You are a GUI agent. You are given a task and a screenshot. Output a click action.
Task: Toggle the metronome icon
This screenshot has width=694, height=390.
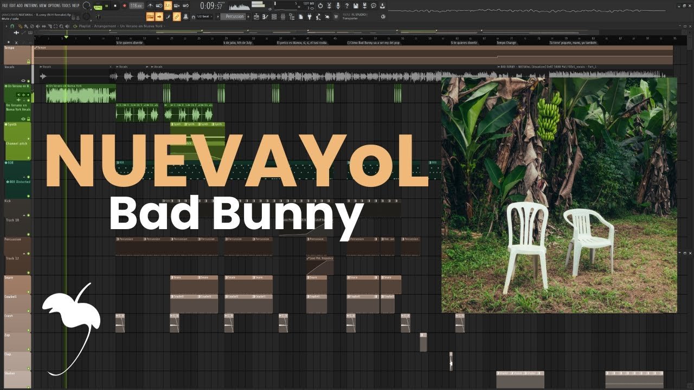tap(150, 5)
